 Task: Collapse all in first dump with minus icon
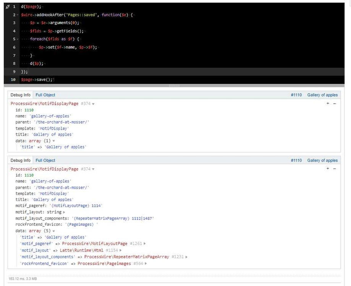point(335,104)
